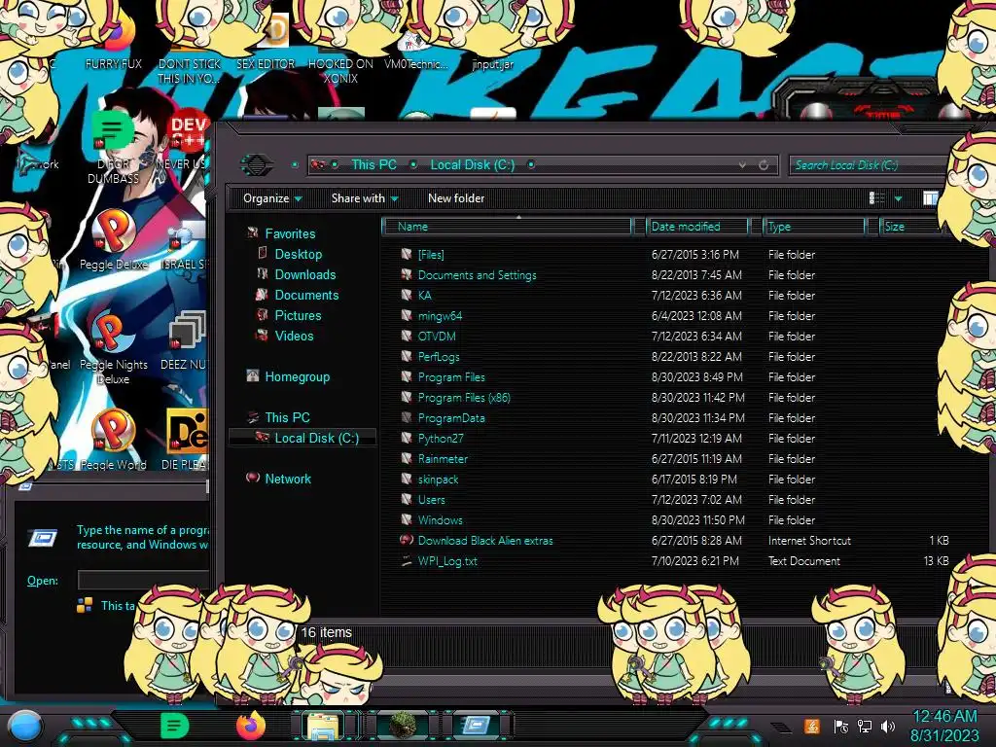
Task: Open Documents and Settings folder
Action: 477,275
